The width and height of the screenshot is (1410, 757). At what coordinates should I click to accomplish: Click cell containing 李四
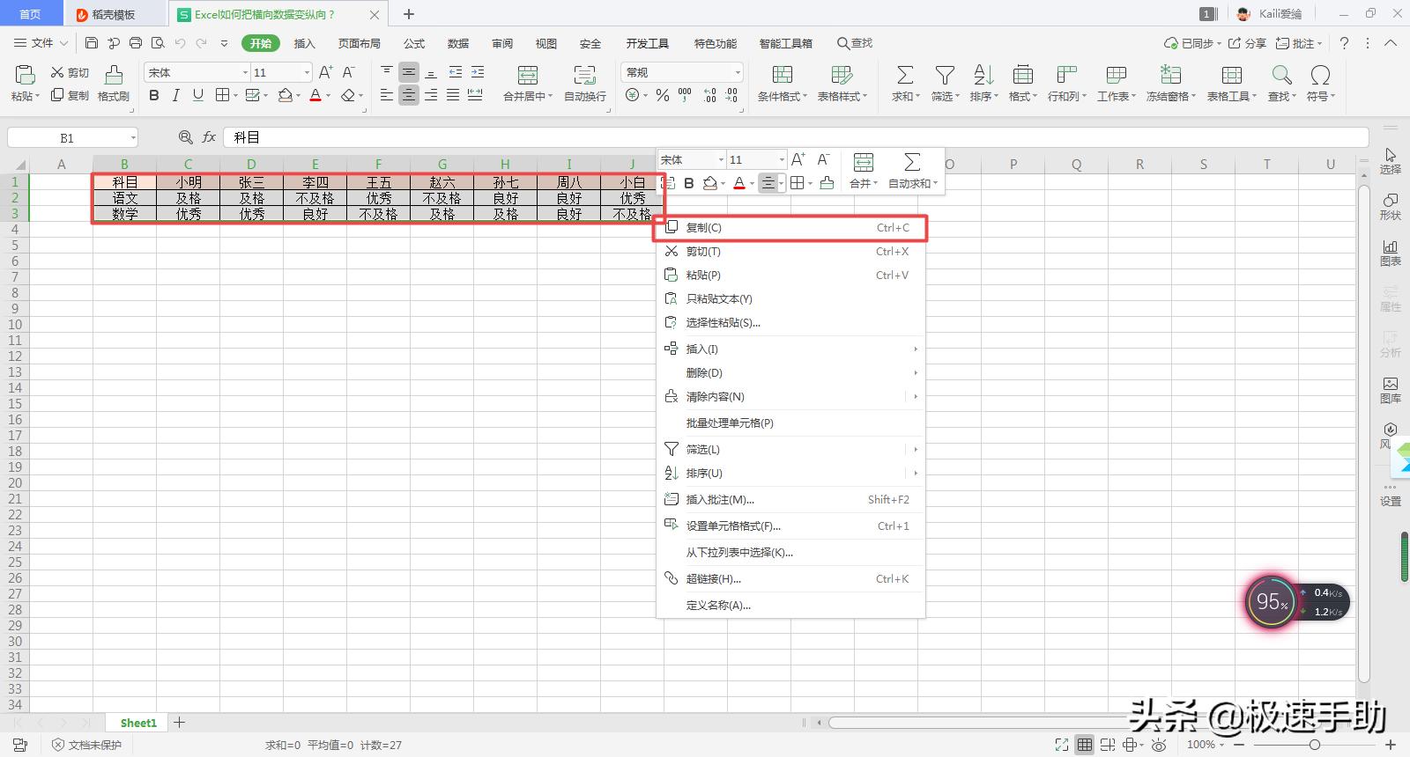coord(315,182)
